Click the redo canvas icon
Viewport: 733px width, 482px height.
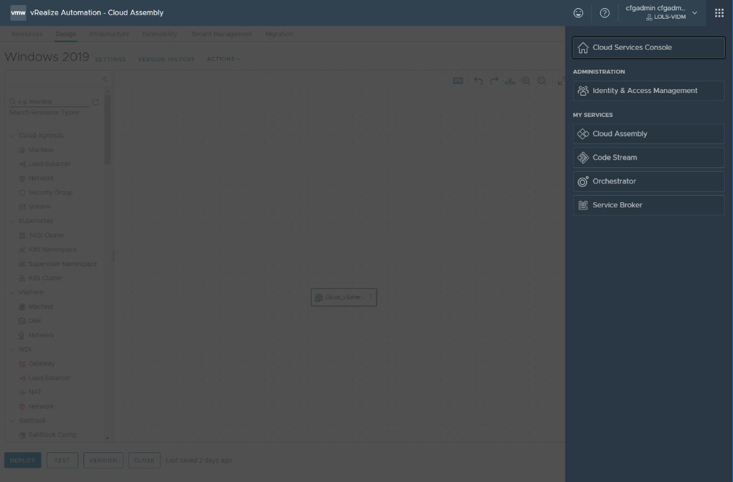(494, 81)
